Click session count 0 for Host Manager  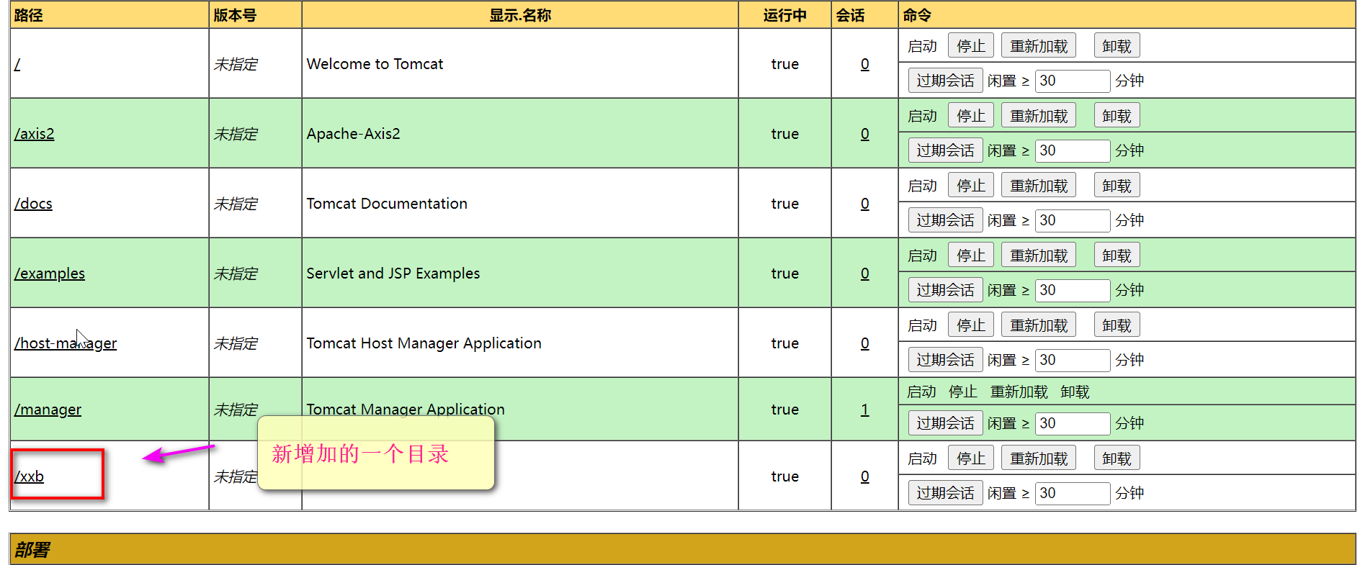coord(864,343)
